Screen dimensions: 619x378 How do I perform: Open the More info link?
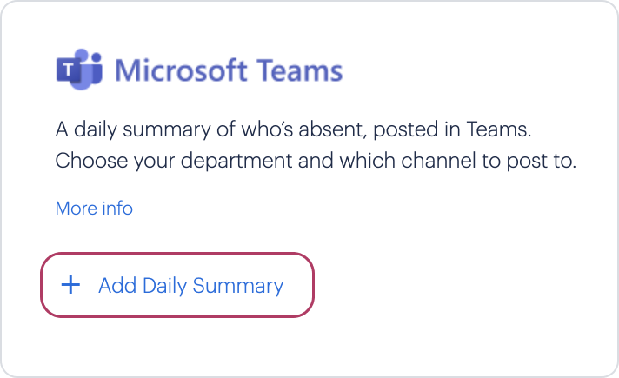click(94, 209)
